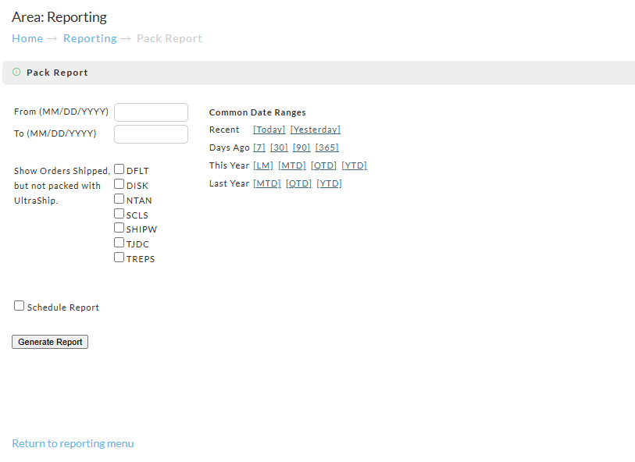Screen dimensions: 635x462
Task: Select the [Yesterday] date range
Action: pos(316,130)
